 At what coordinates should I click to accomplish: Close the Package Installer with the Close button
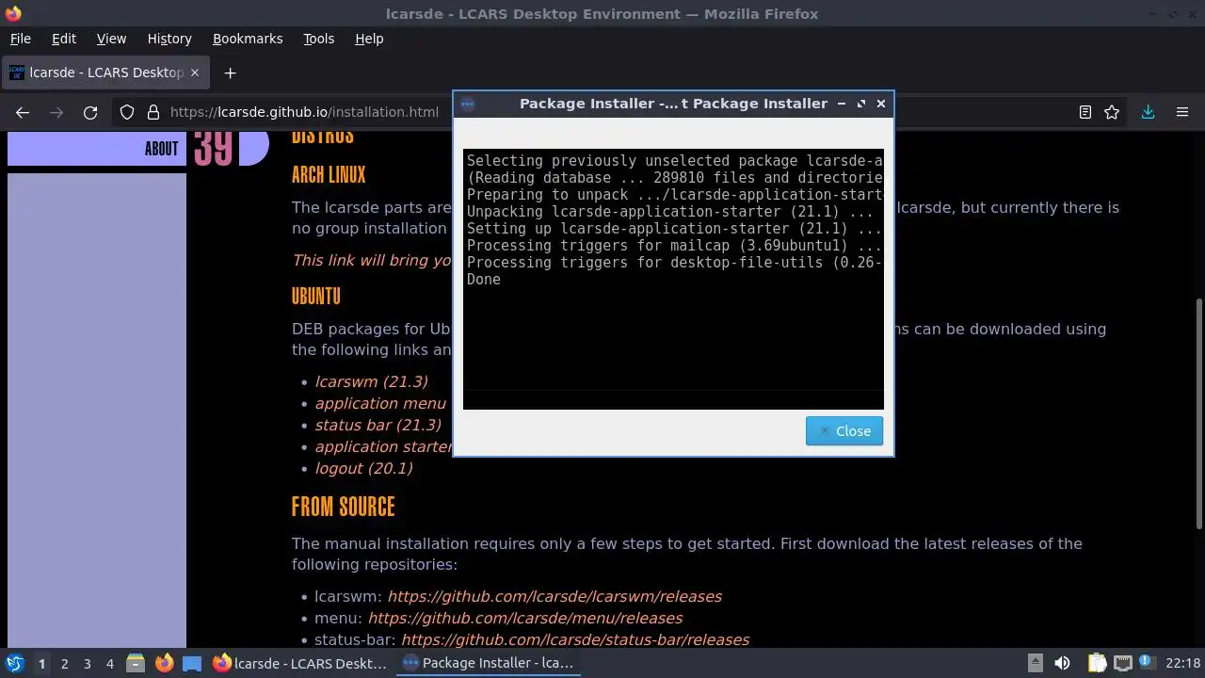(843, 431)
